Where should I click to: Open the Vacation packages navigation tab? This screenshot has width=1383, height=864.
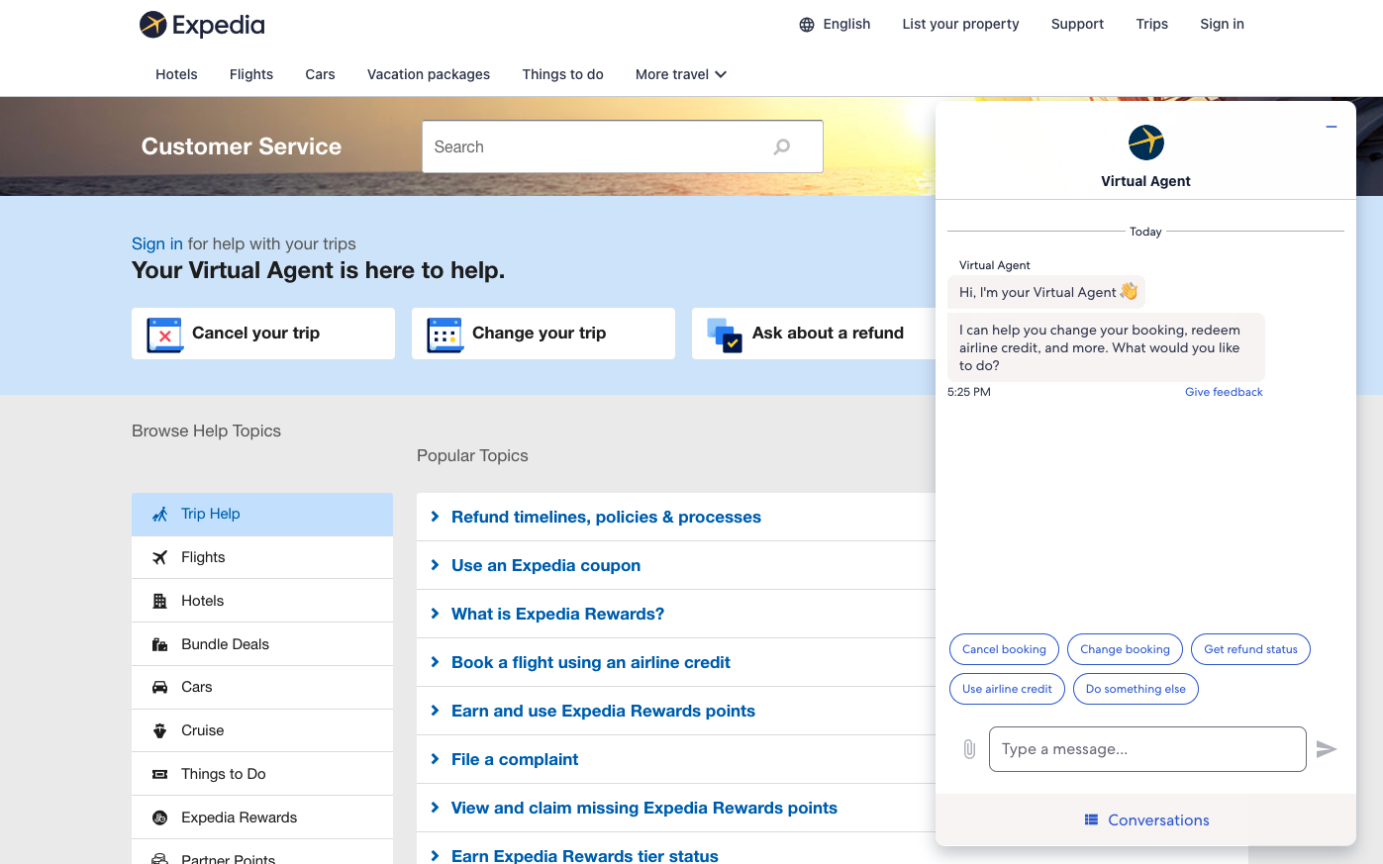[429, 74]
